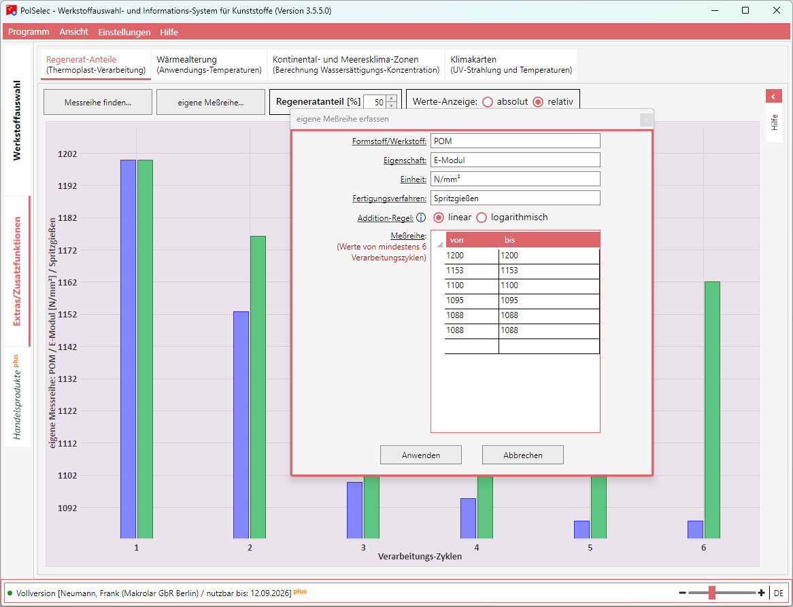Switch to the Regenerat-Anteile tab

click(96, 65)
